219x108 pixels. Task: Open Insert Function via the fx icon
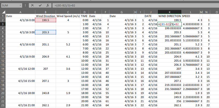pos(48,5)
